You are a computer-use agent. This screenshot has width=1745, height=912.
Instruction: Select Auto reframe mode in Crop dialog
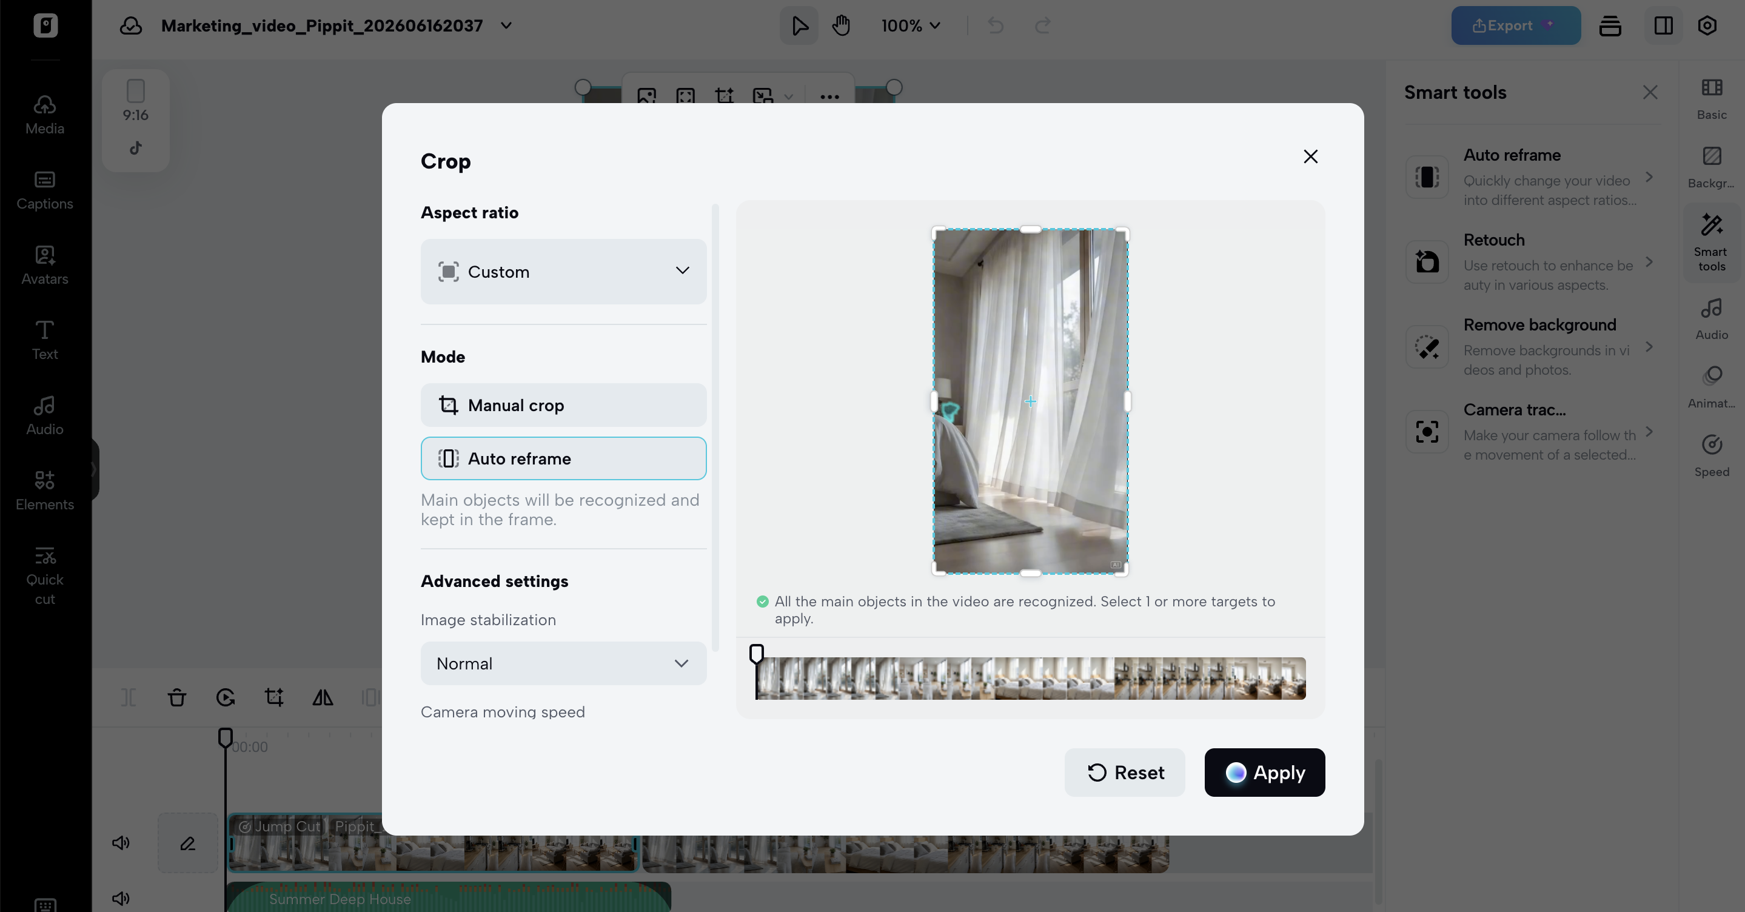click(564, 458)
